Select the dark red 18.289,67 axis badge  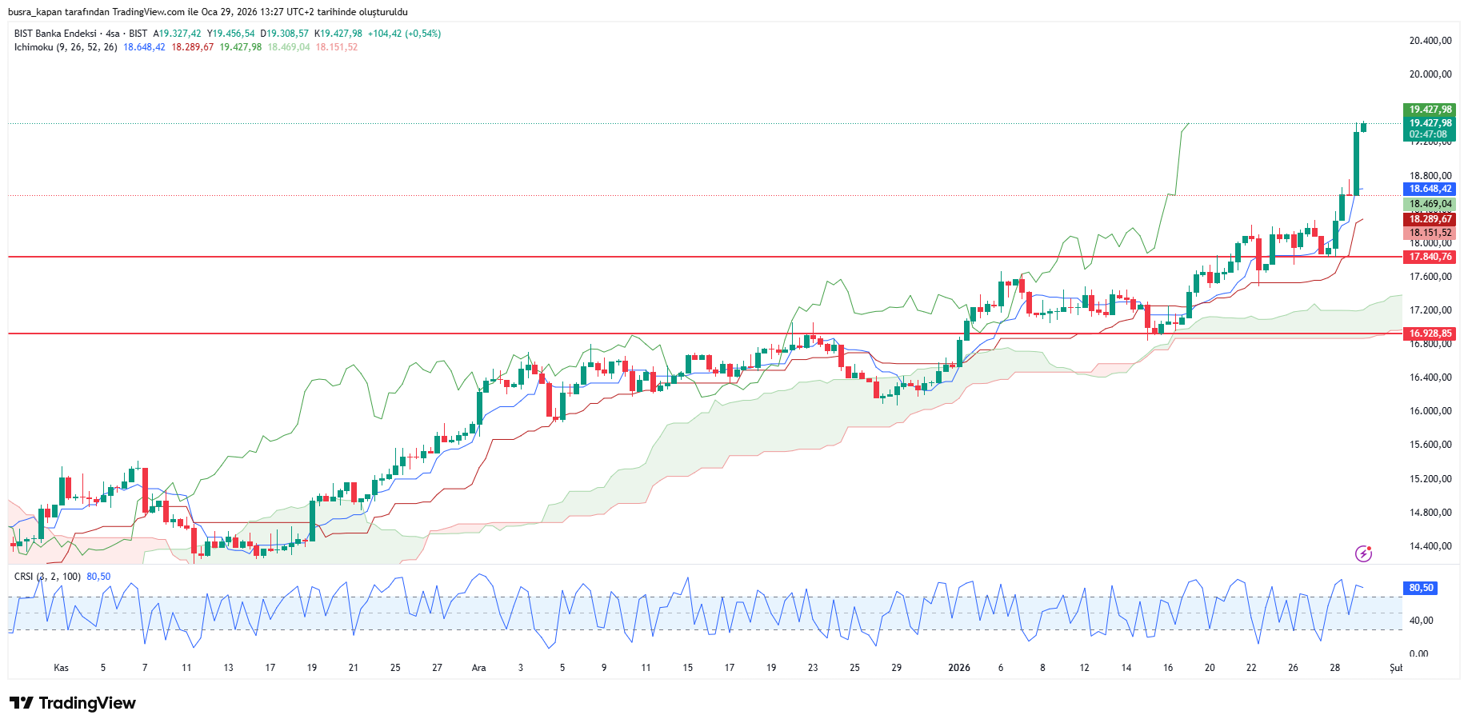1430,219
